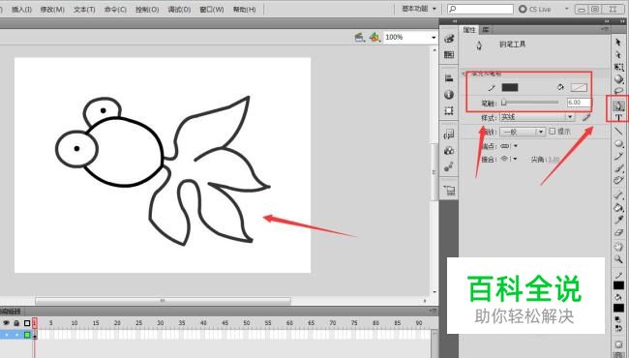Select the Free Transform tool
629x358 pixels.
tap(618, 67)
